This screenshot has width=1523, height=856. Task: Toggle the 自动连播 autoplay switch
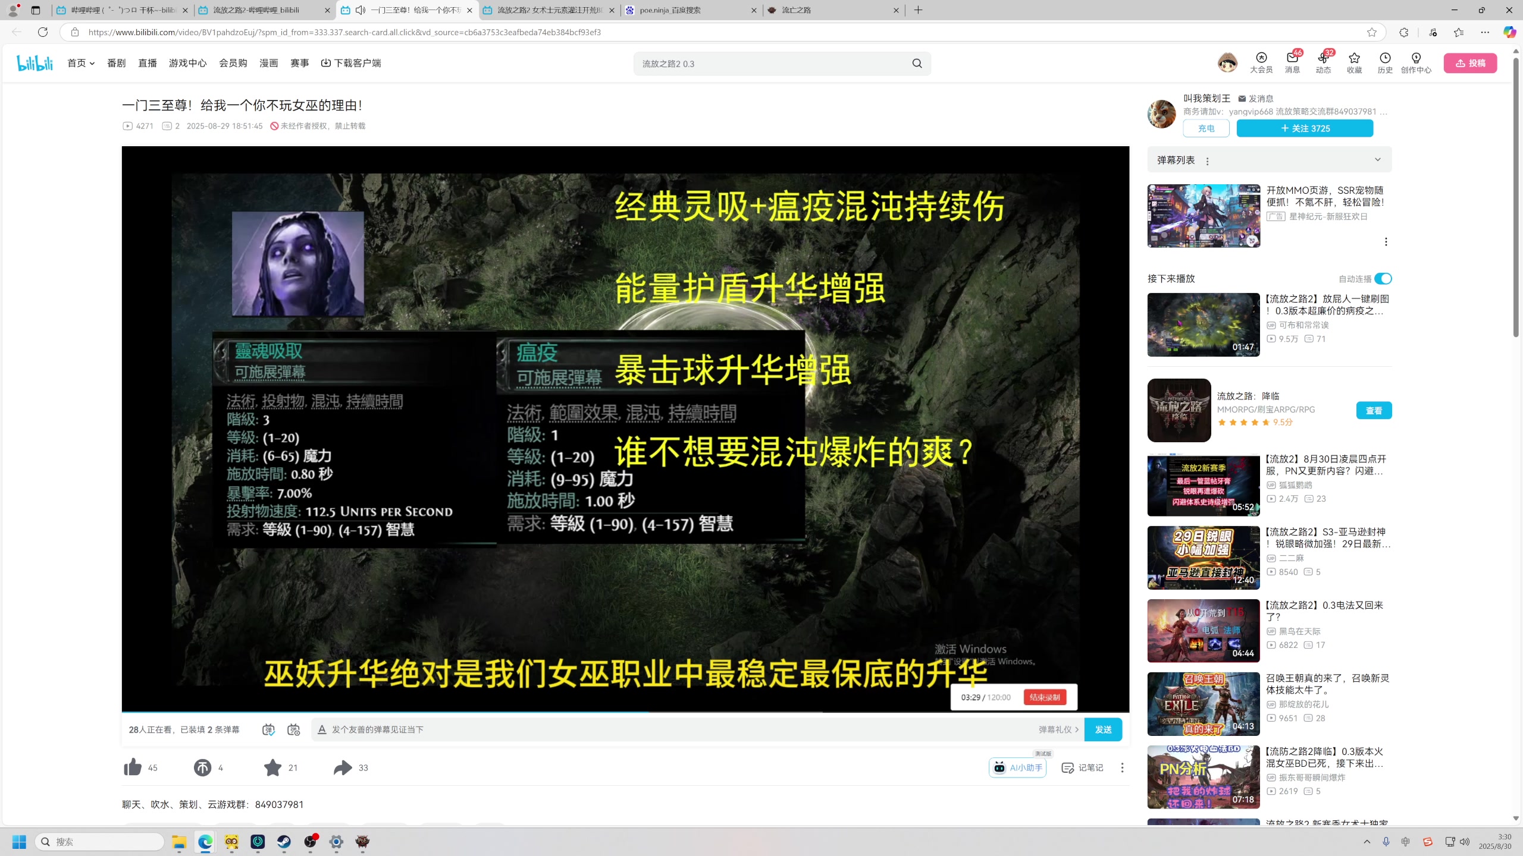(1383, 279)
